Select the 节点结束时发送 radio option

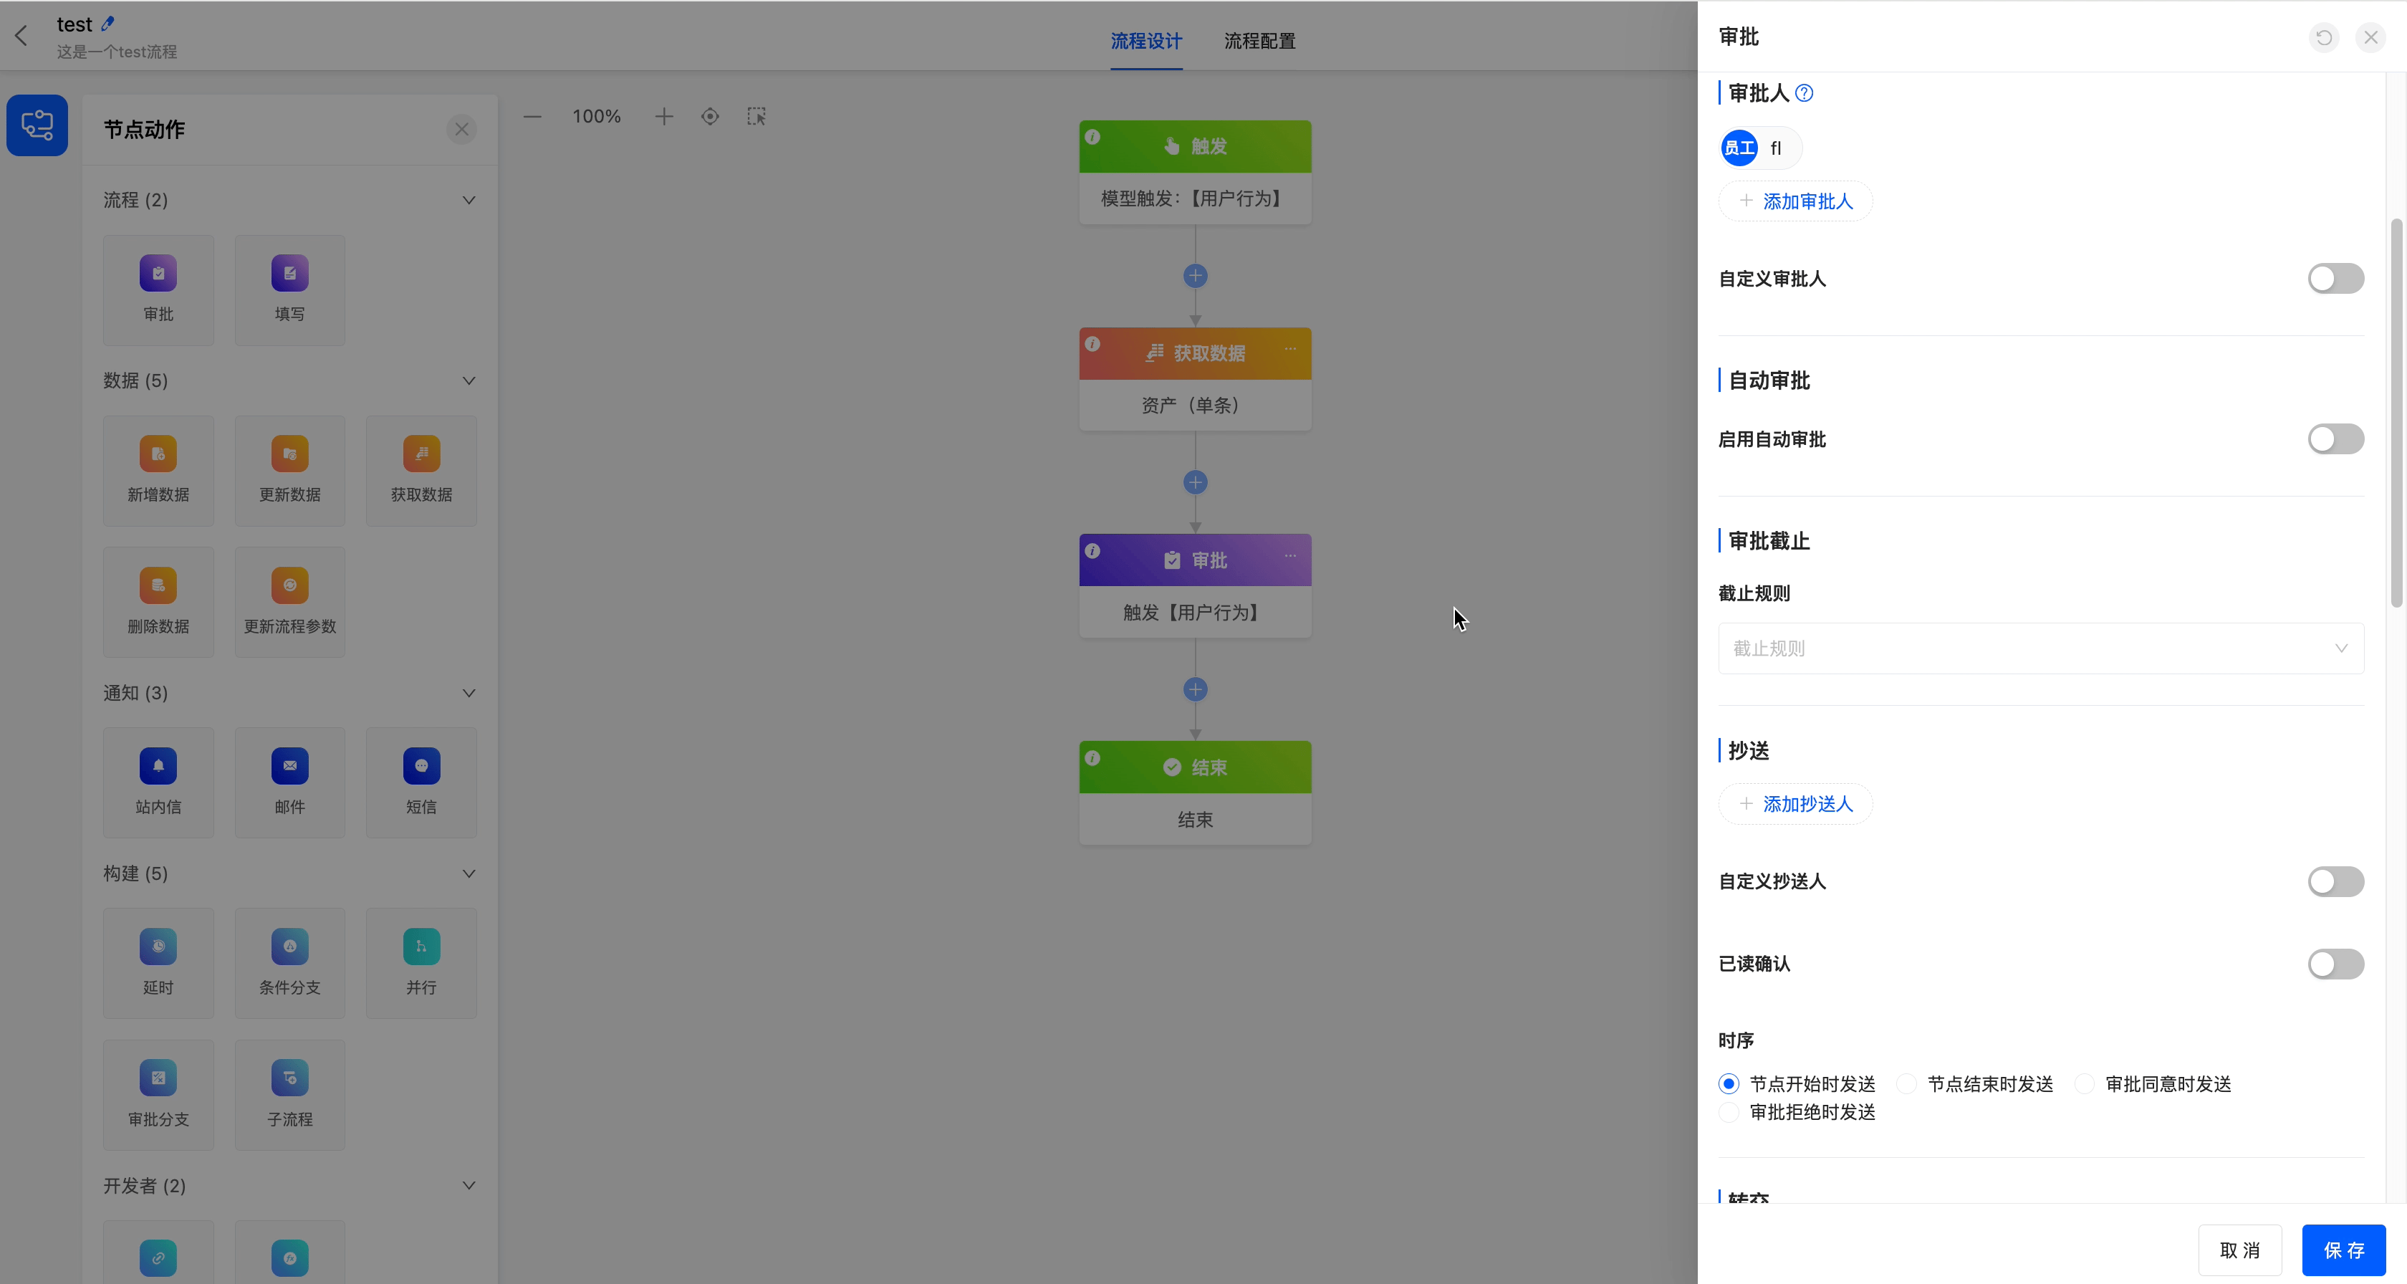click(x=1906, y=1084)
